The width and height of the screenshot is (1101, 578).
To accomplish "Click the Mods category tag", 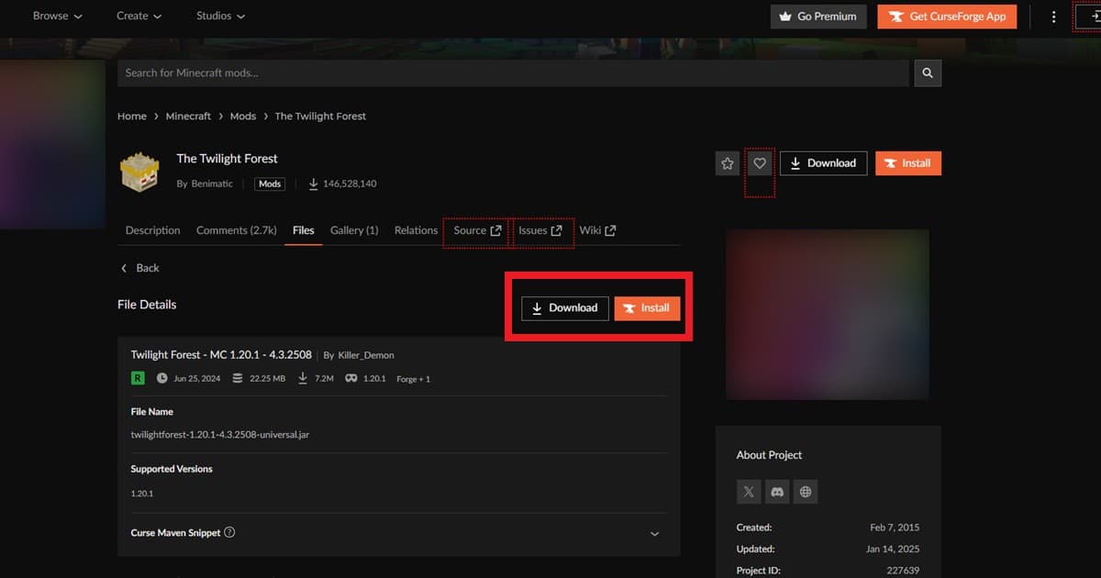I will pyautogui.click(x=270, y=183).
